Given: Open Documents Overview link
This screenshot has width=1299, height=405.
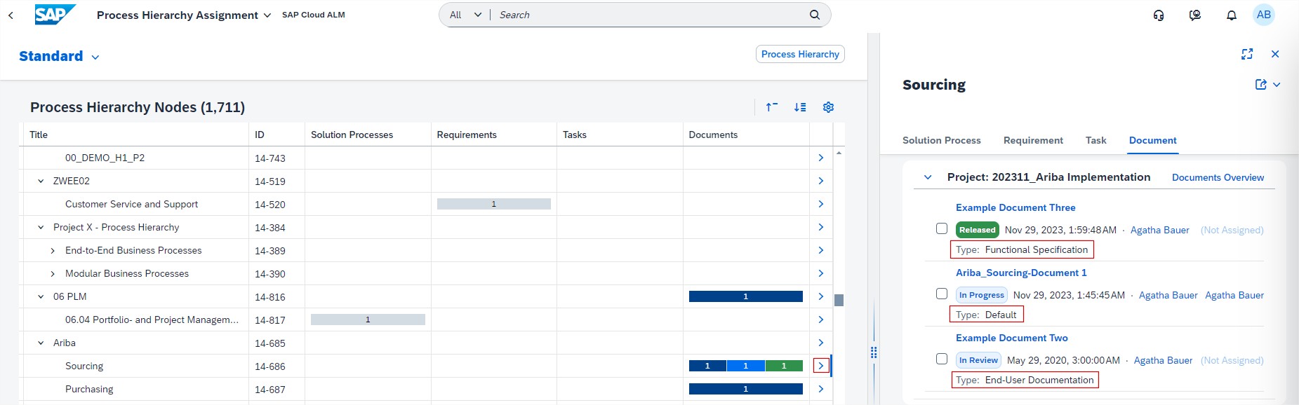Looking at the screenshot, I should coord(1218,177).
